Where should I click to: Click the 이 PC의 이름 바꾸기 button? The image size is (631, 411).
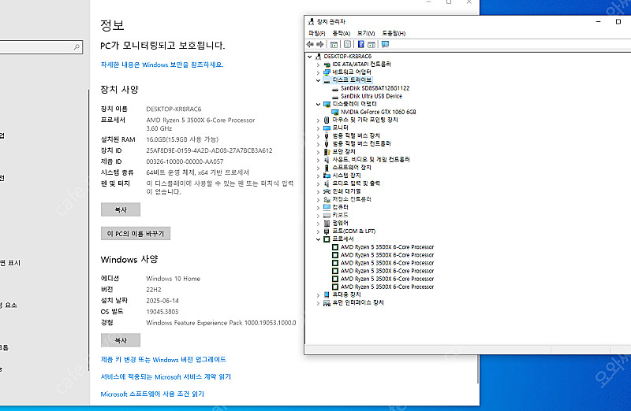pyautogui.click(x=136, y=233)
